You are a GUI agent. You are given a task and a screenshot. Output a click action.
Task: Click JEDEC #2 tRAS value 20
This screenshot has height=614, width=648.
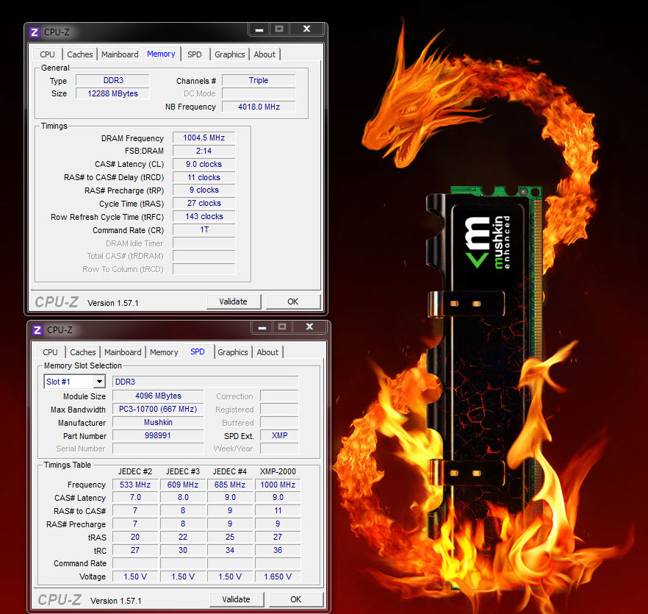(x=135, y=537)
